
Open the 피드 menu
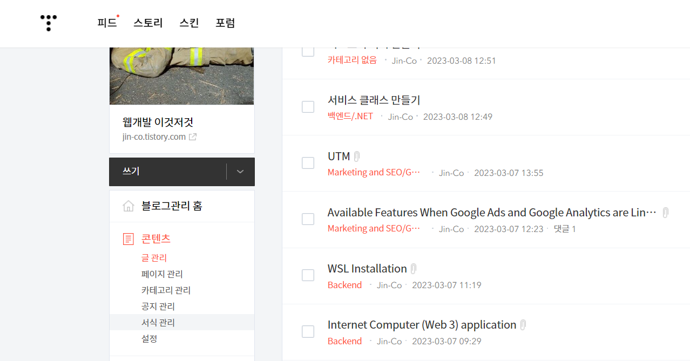(107, 23)
